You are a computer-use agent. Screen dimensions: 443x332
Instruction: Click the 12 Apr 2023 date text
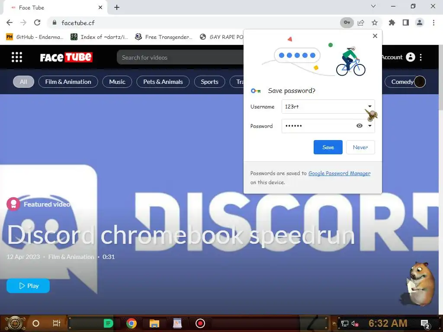(23, 257)
